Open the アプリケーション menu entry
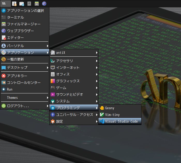This screenshot has width=181, height=163. tap(25, 53)
